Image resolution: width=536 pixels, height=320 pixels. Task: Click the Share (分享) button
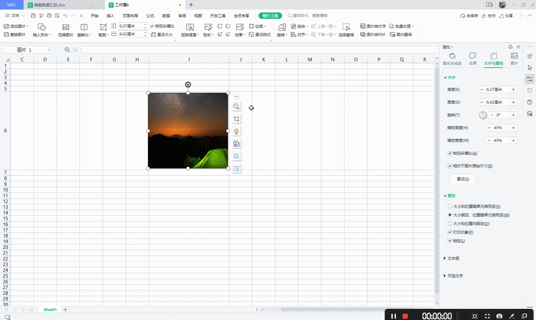click(506, 16)
